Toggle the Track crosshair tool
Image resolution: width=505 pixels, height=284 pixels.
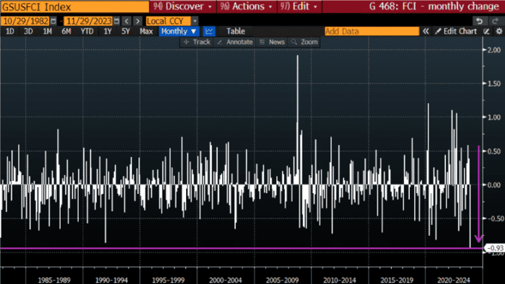[x=197, y=42]
